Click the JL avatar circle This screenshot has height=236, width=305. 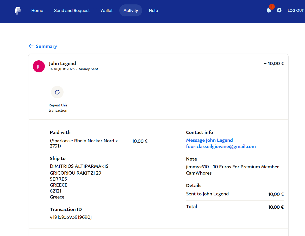pos(39,66)
